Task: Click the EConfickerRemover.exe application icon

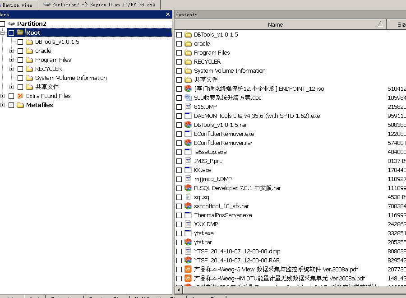Action: 188,134
